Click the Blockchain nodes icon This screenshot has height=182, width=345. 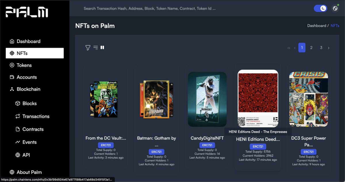click(12, 89)
